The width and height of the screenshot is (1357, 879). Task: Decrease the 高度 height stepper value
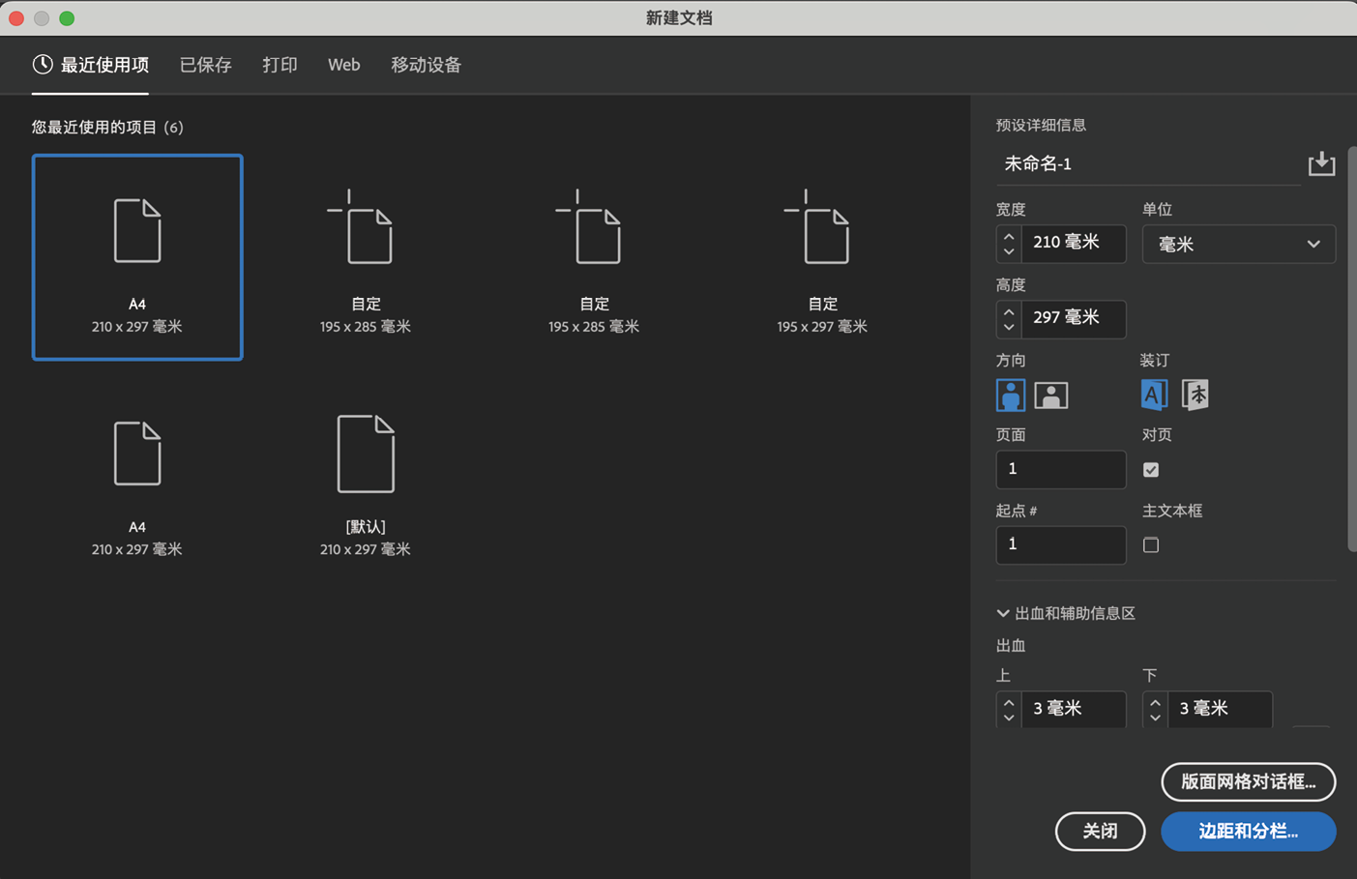coord(1009,327)
